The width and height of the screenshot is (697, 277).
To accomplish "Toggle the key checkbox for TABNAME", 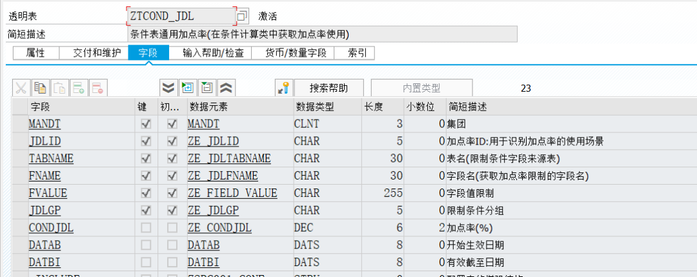I will [145, 159].
